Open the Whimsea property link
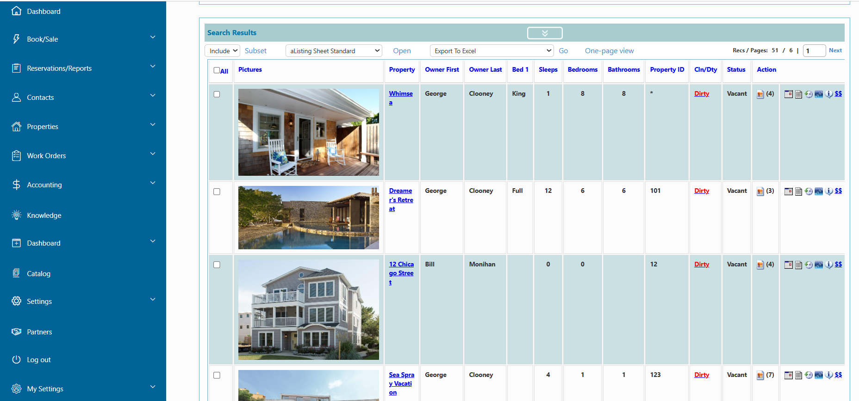Viewport: 859px width, 401px height. (x=401, y=98)
